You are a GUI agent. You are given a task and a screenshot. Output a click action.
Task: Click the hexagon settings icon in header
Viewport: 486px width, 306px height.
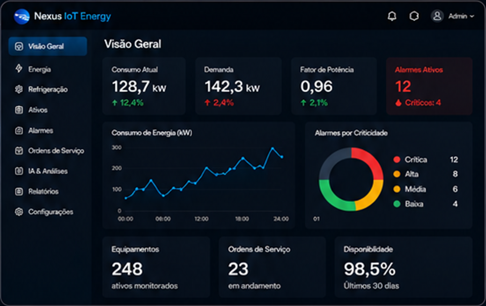pyautogui.click(x=414, y=16)
